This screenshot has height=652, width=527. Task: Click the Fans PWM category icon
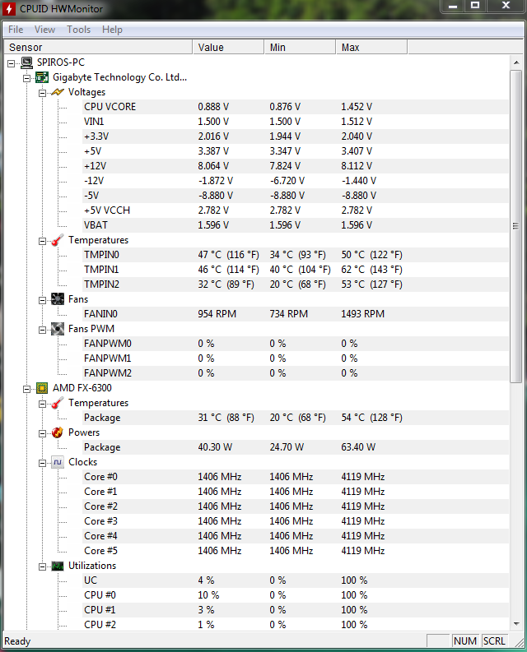[x=57, y=329]
